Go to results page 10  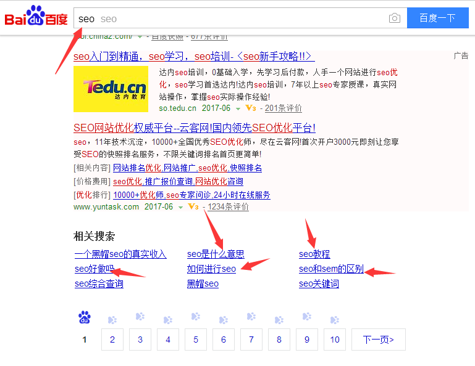tap(335, 340)
